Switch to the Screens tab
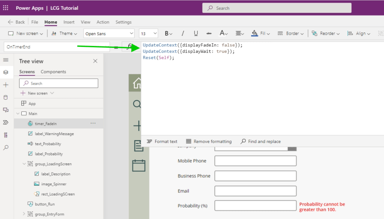 (x=27, y=72)
